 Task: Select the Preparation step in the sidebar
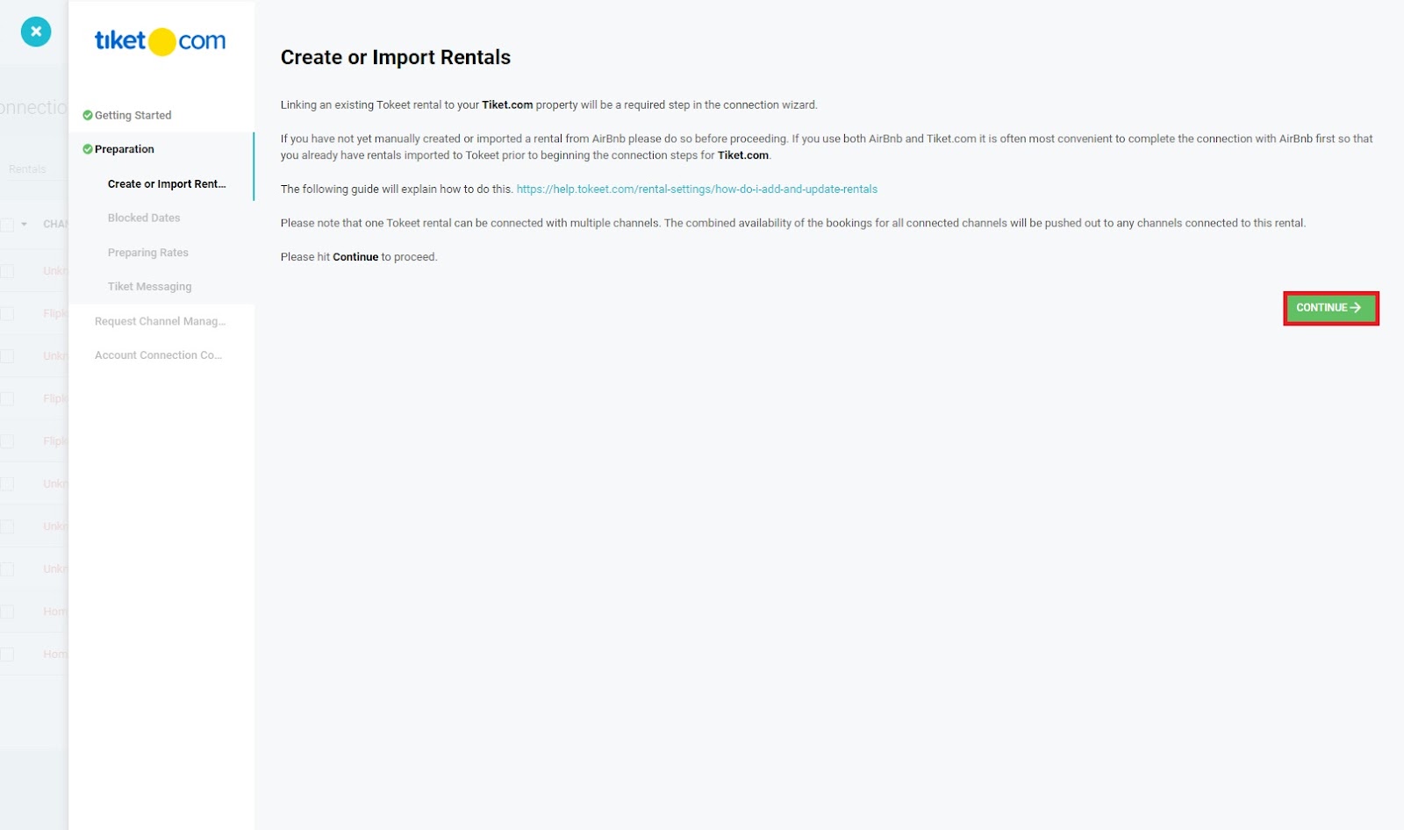click(125, 149)
